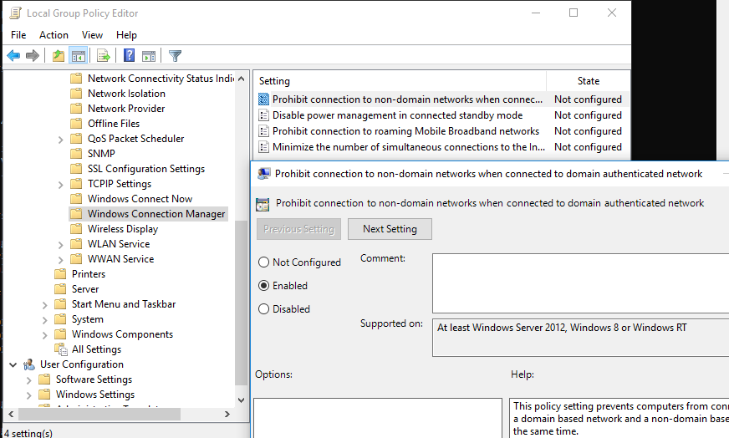Viewport: 729px width, 438px height.
Task: Click the selected Prohibit non-domain networks row icon
Action: (263, 99)
